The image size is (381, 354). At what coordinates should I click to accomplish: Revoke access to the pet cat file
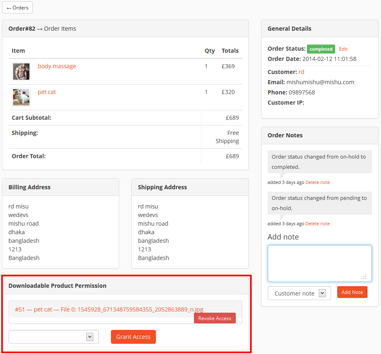click(214, 318)
